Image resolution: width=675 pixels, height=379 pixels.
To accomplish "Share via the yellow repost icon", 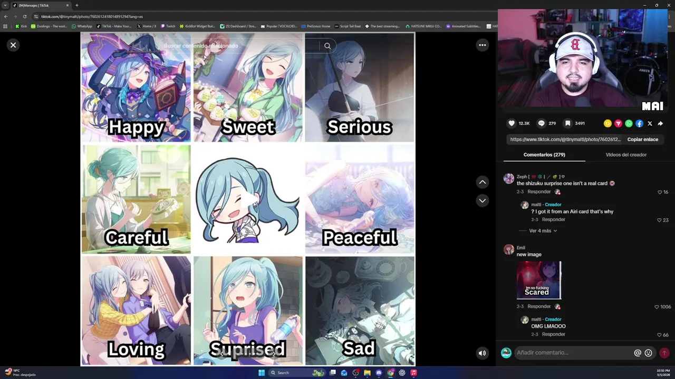I will (607, 123).
